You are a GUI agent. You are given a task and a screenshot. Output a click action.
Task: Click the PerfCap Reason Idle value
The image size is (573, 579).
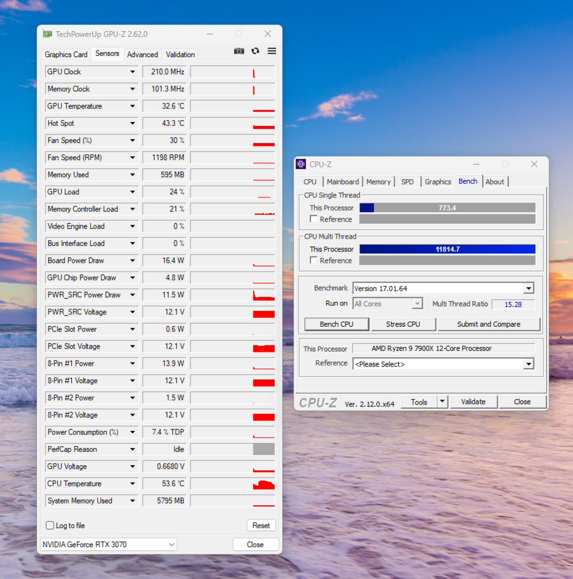(165, 450)
